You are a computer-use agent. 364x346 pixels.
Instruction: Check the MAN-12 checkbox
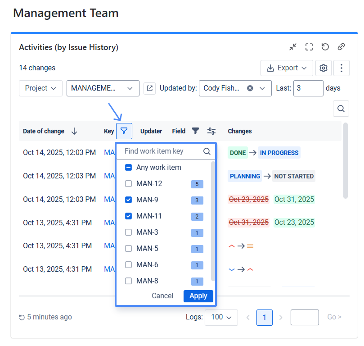129,184
